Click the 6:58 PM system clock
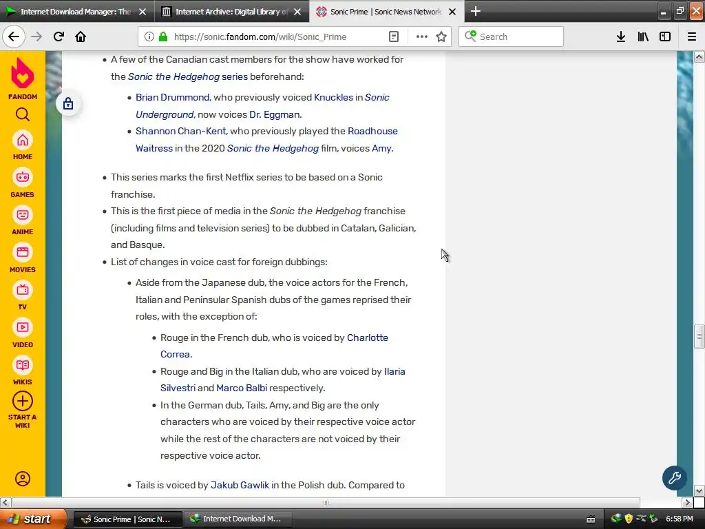The height and width of the screenshot is (529, 705). tap(680, 519)
